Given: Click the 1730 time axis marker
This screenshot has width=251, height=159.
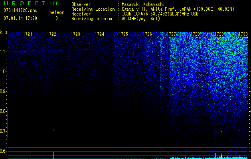Looking at the screenshot, I should (x=243, y=34).
